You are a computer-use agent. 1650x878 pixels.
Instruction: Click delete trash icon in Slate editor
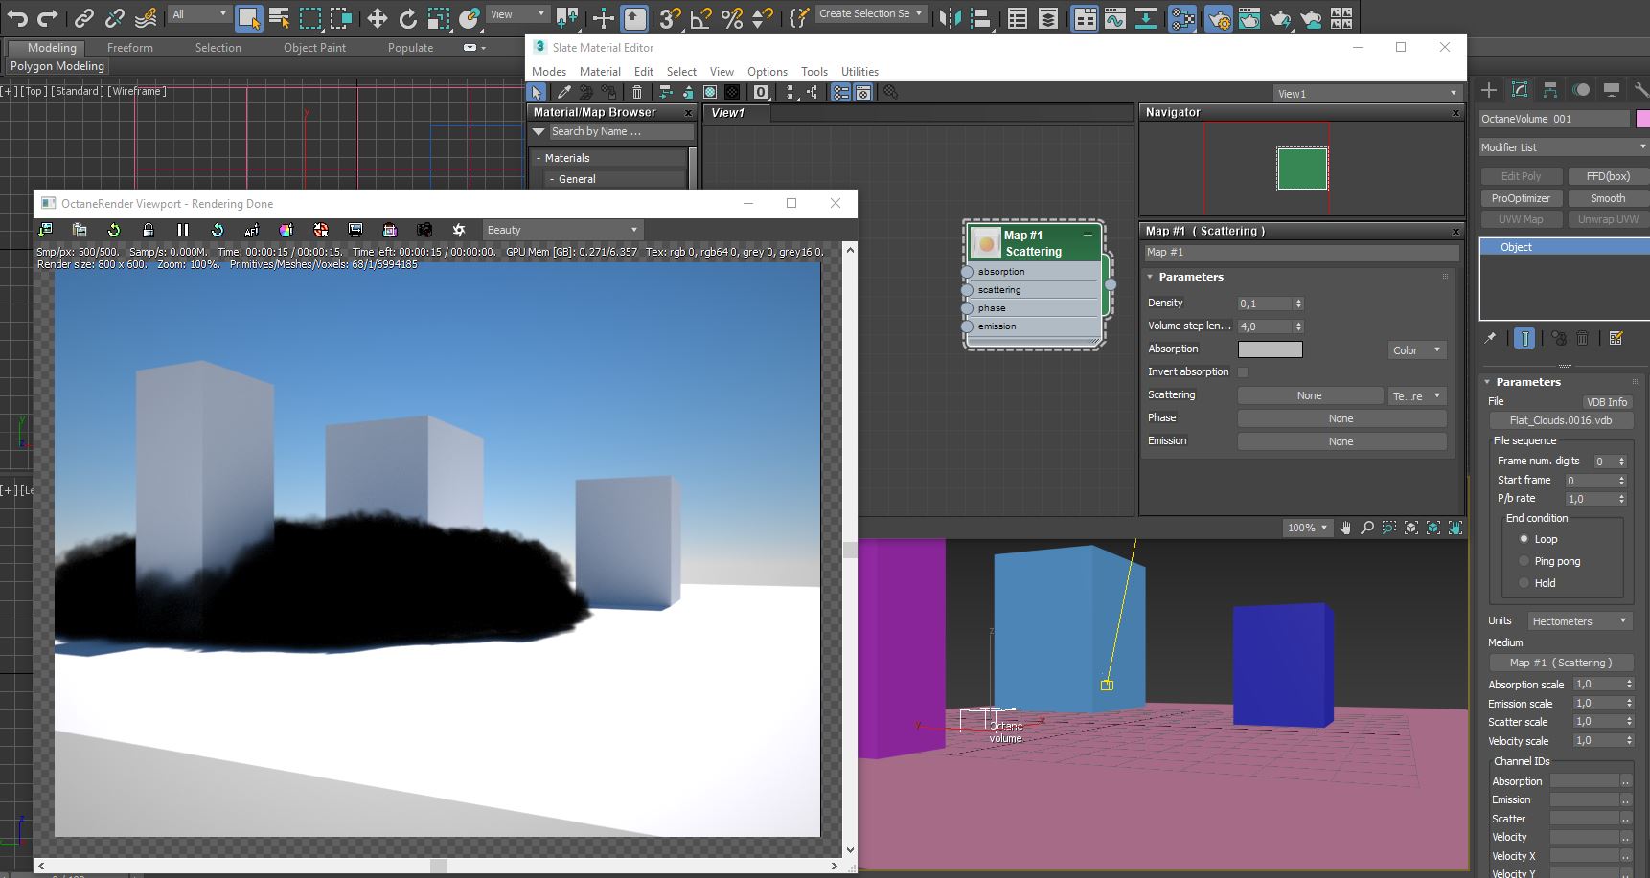pyautogui.click(x=637, y=92)
